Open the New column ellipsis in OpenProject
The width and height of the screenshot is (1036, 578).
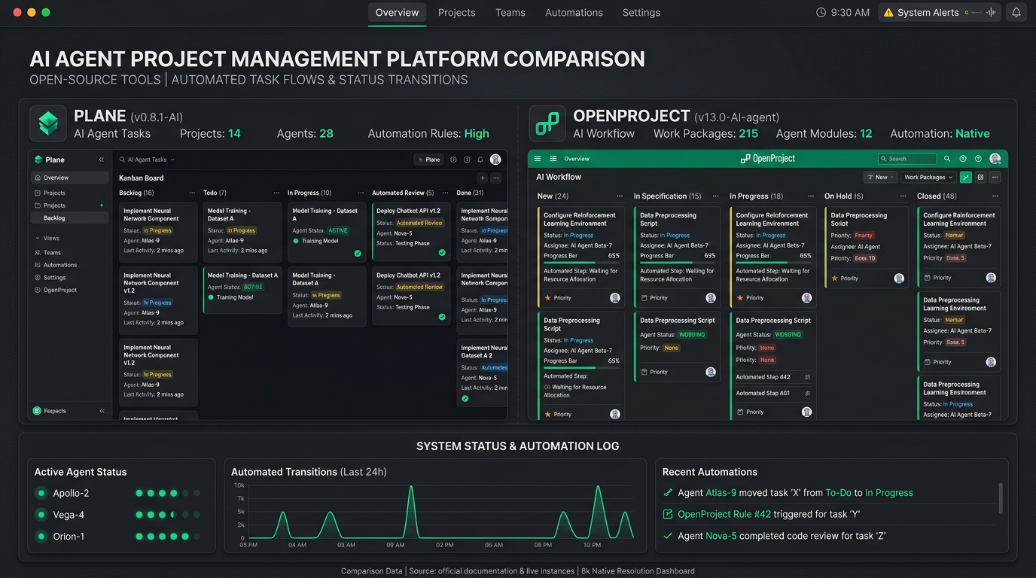click(x=619, y=196)
